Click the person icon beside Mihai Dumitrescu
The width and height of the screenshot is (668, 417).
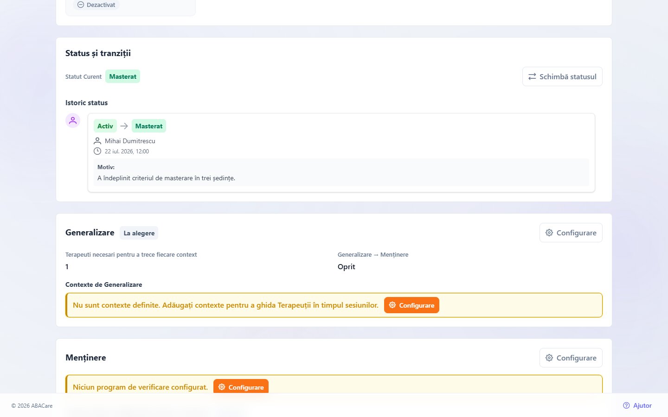pos(97,141)
